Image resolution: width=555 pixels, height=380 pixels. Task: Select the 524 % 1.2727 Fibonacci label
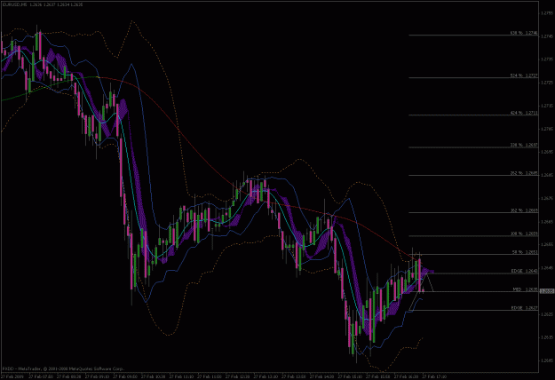tap(524, 75)
